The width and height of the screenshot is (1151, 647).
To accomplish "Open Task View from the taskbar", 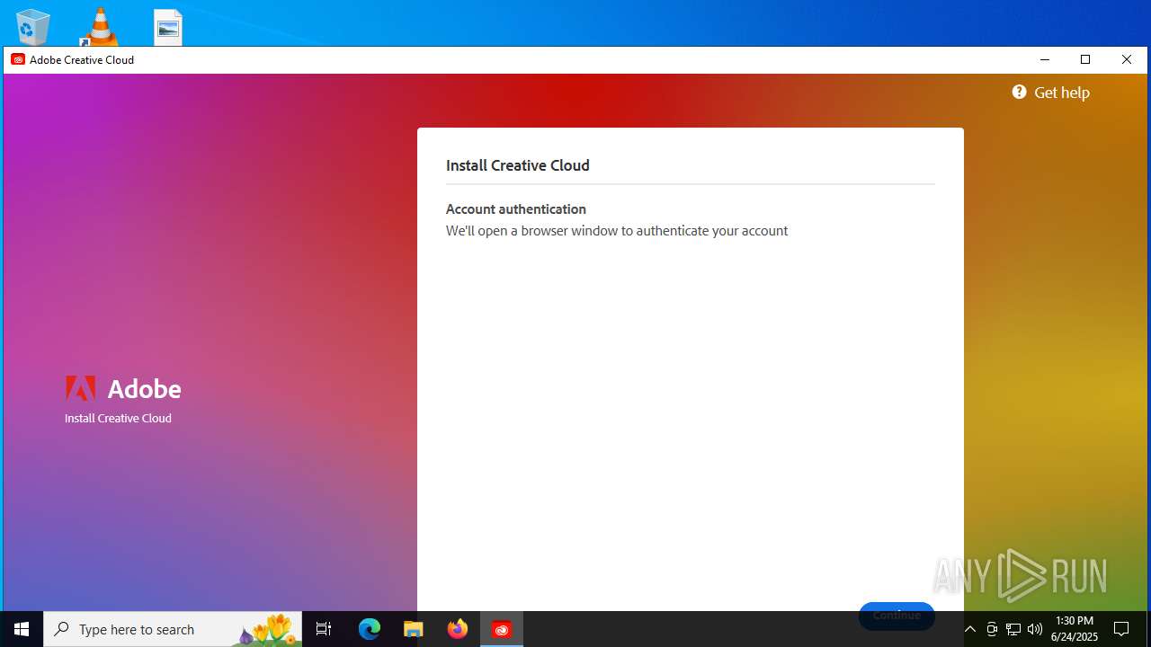I will coord(324,629).
